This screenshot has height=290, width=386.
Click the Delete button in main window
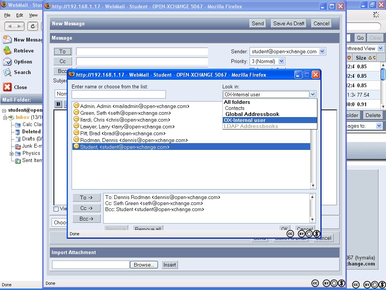click(373, 115)
